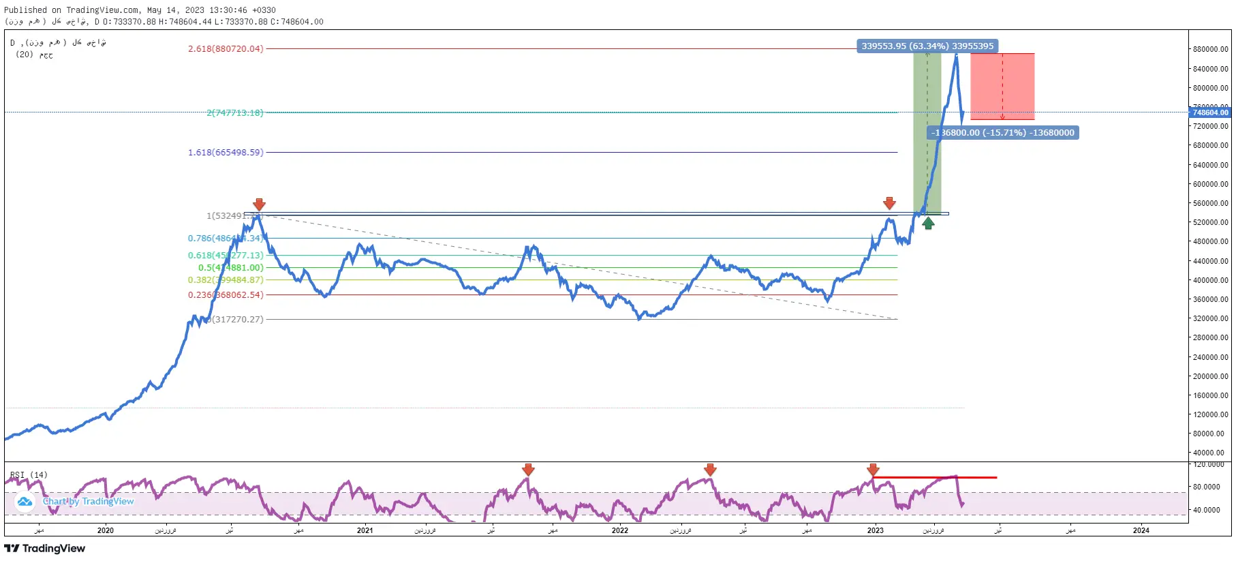Select the green long position rectangle

[927, 133]
